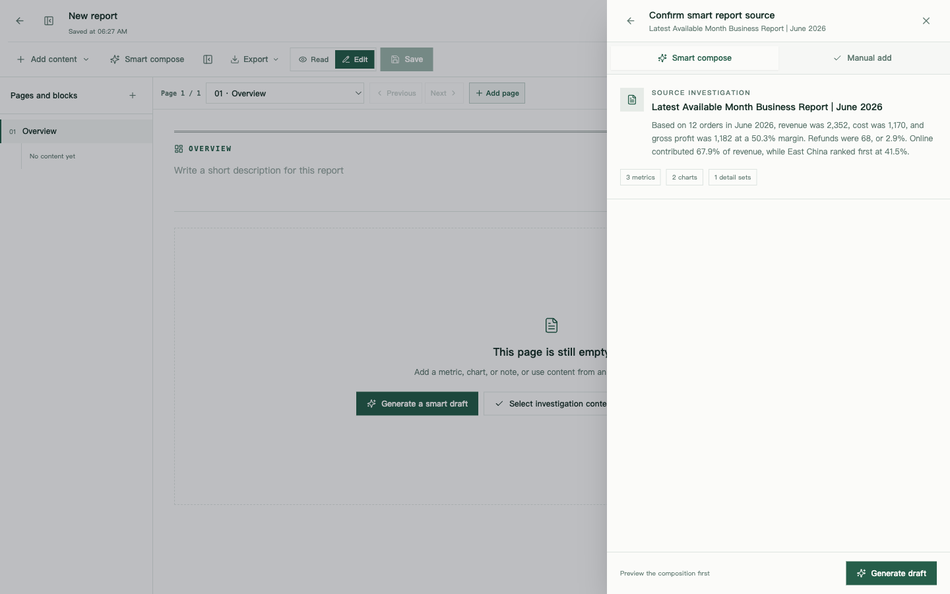This screenshot has height=594, width=950.
Task: Click the back arrow in Confirm source panel
Action: coord(631,21)
